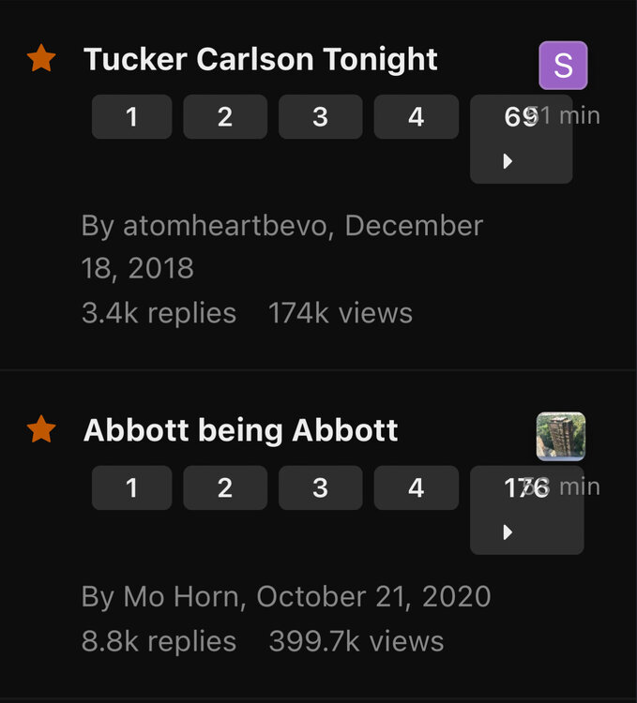Open the Abbott being Abbott thread

tap(240, 431)
